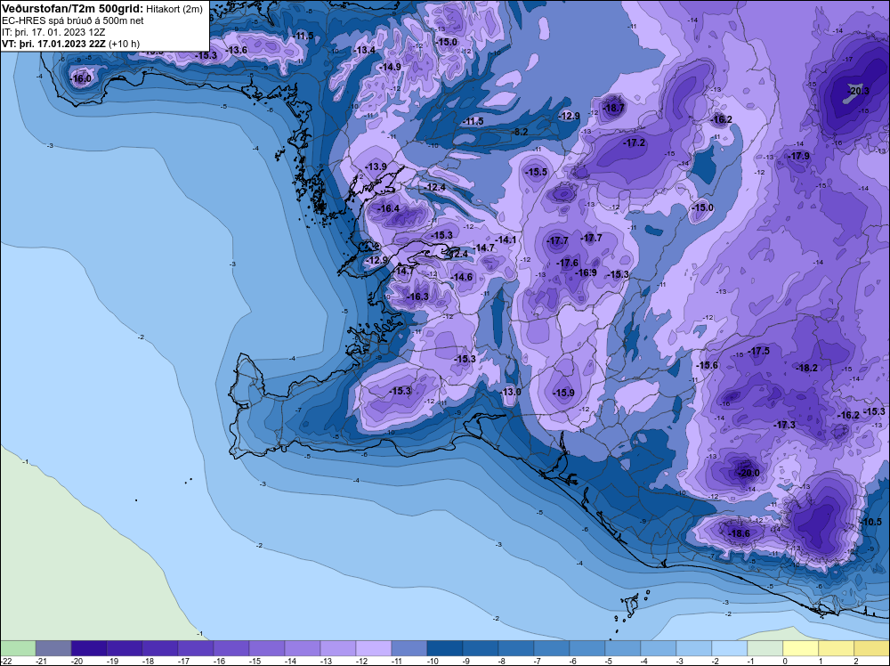Select the -18.2 temperature value

point(806,368)
